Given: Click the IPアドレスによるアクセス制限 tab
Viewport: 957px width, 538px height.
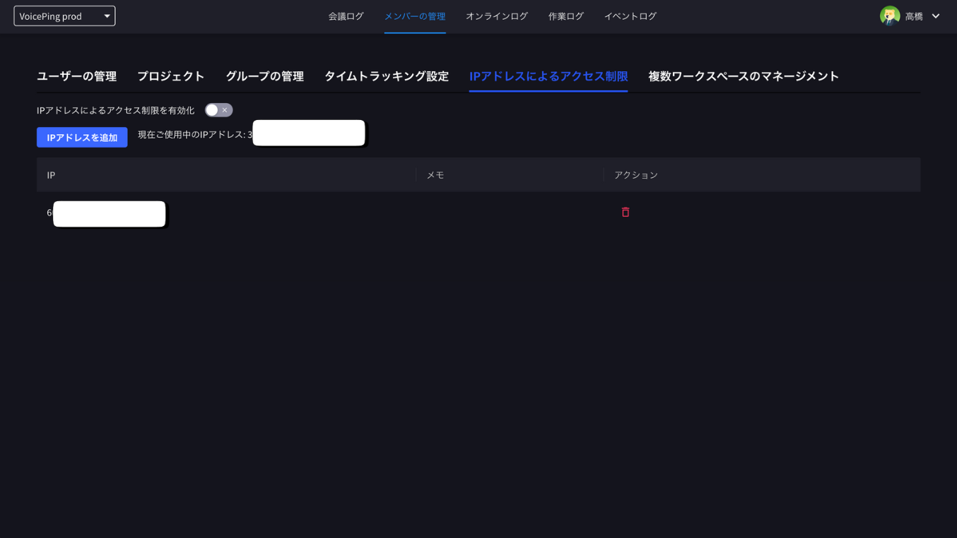Looking at the screenshot, I should 548,76.
